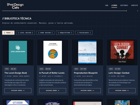
Task: Click the BIBLIOTECA TÉCNICA heading
Action: pos(17,18)
